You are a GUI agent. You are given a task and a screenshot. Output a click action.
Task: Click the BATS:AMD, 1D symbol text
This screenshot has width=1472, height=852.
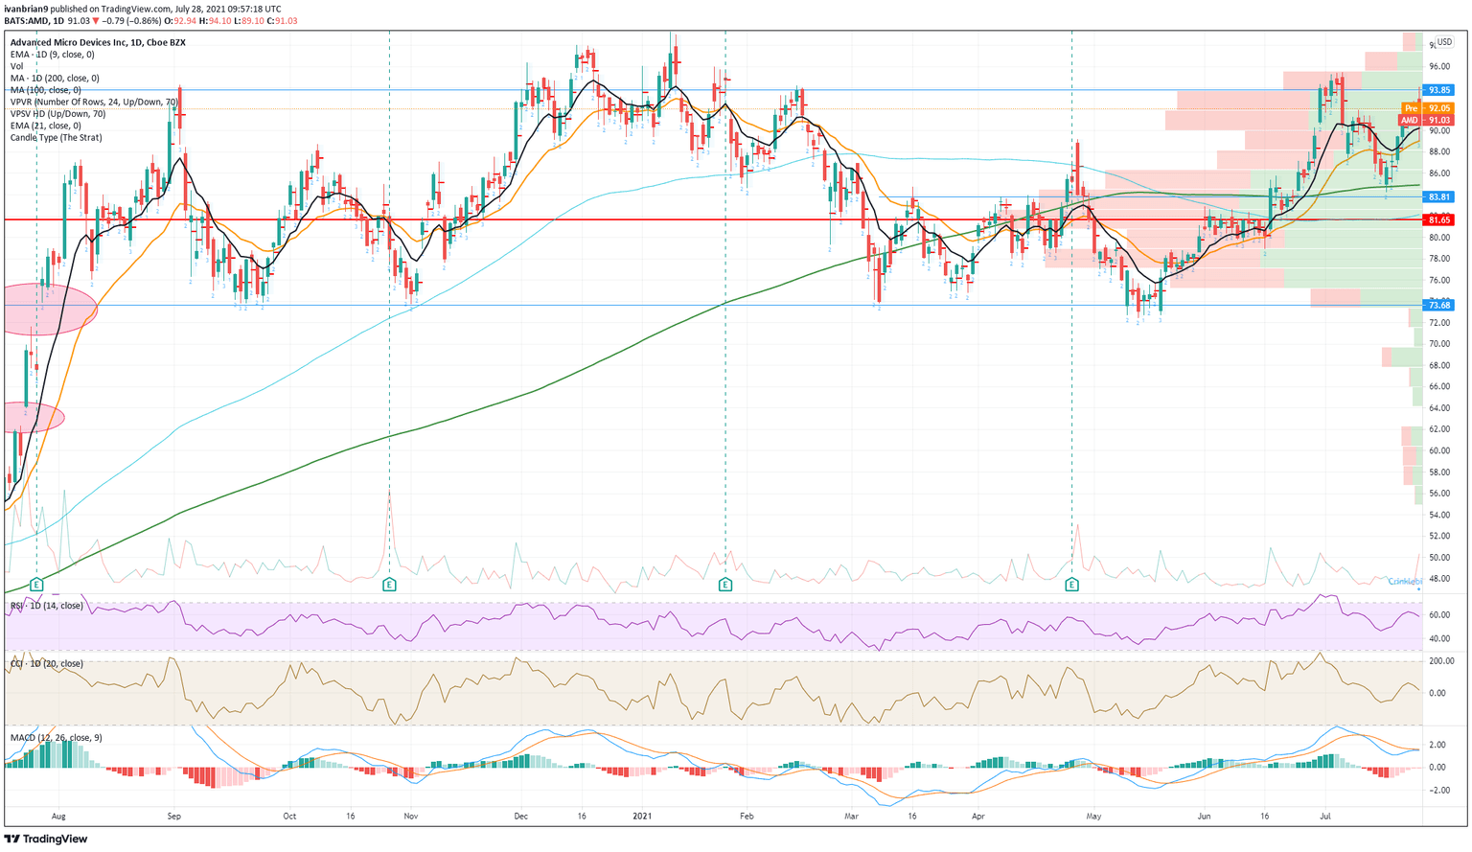click(34, 20)
